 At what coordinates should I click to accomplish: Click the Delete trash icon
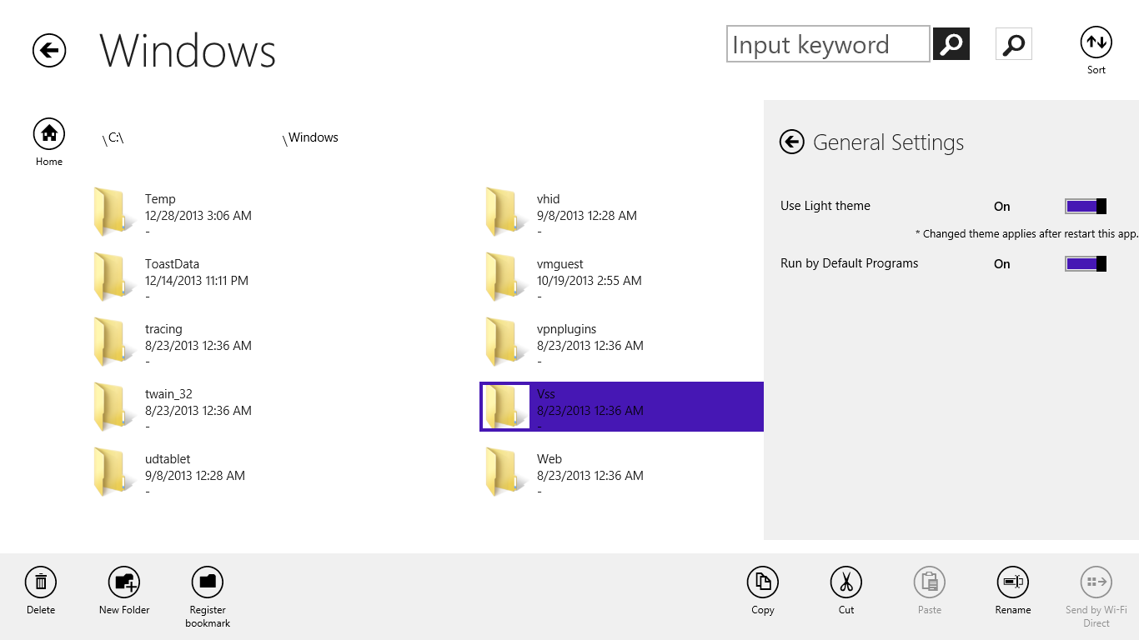41,582
